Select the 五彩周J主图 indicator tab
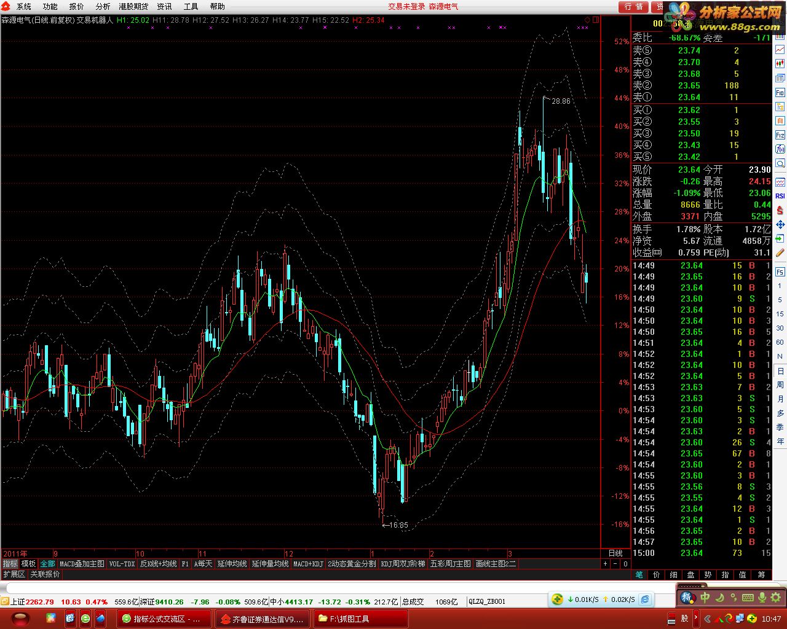Image resolution: width=787 pixels, height=629 pixels. point(451,564)
